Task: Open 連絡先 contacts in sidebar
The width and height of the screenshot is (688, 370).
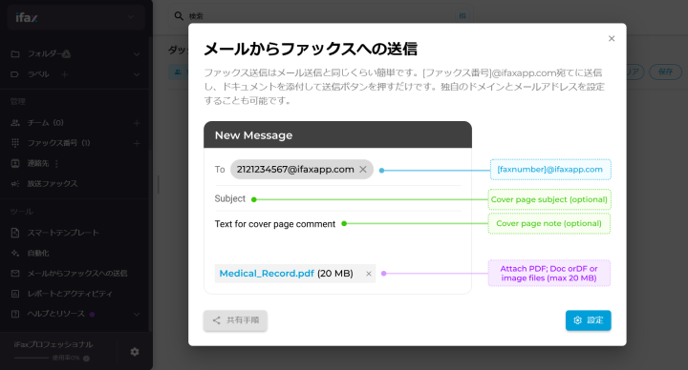Action: (x=37, y=163)
